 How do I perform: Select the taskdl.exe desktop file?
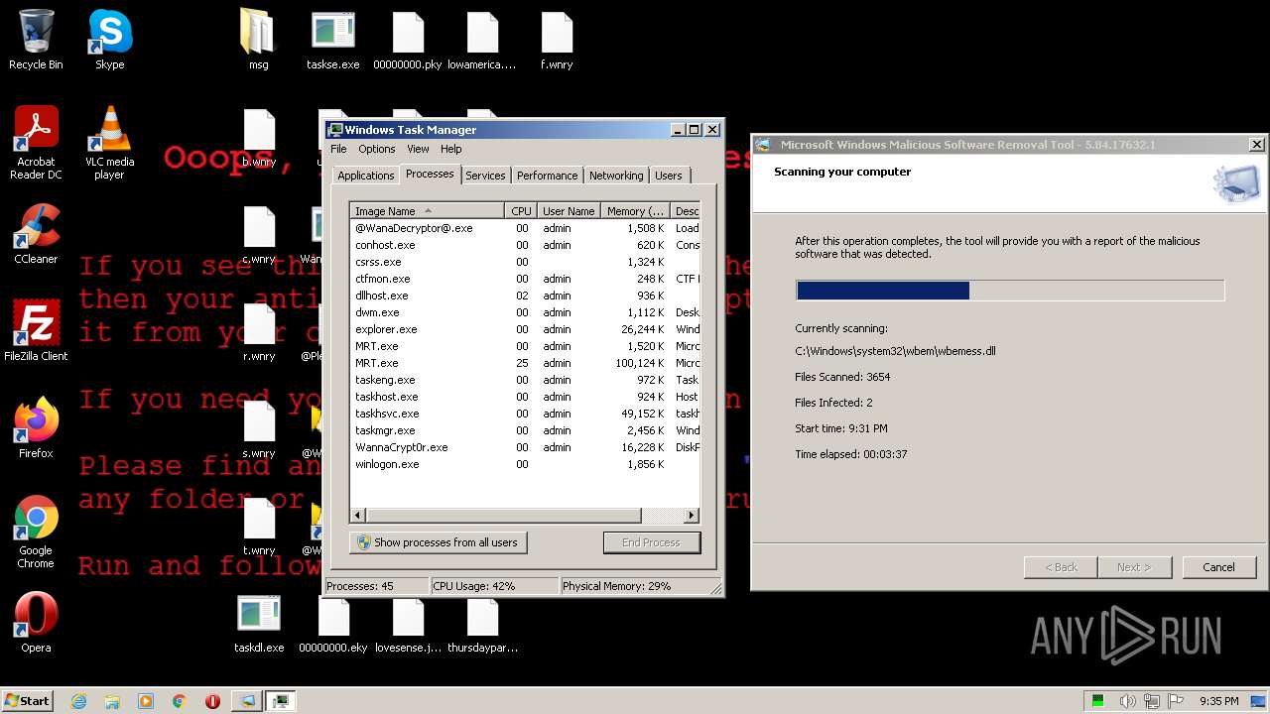(x=259, y=623)
